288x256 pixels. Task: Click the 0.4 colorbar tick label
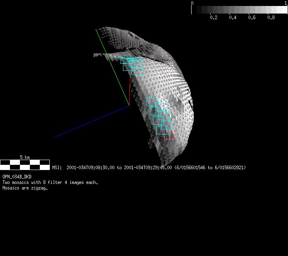click(233, 18)
